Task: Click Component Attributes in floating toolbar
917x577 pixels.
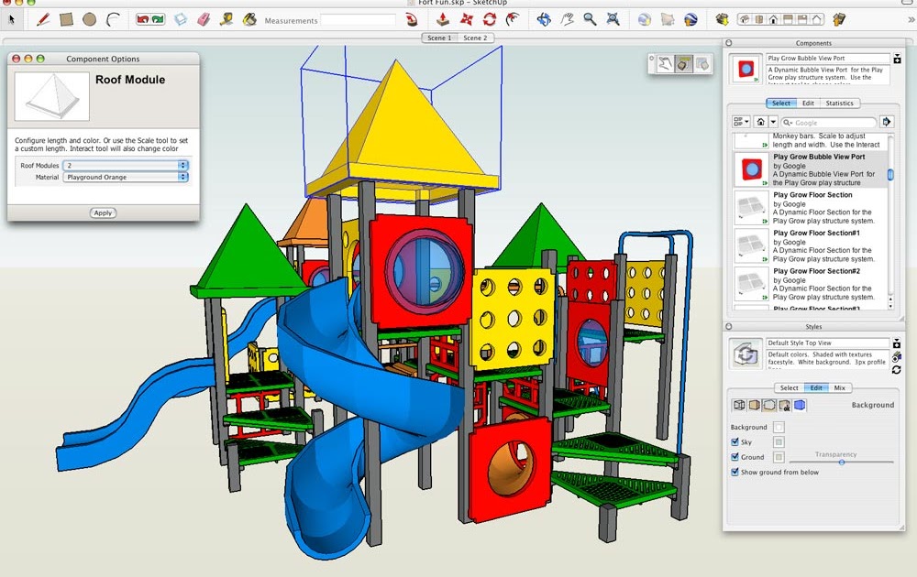Action: pyautogui.click(x=702, y=64)
